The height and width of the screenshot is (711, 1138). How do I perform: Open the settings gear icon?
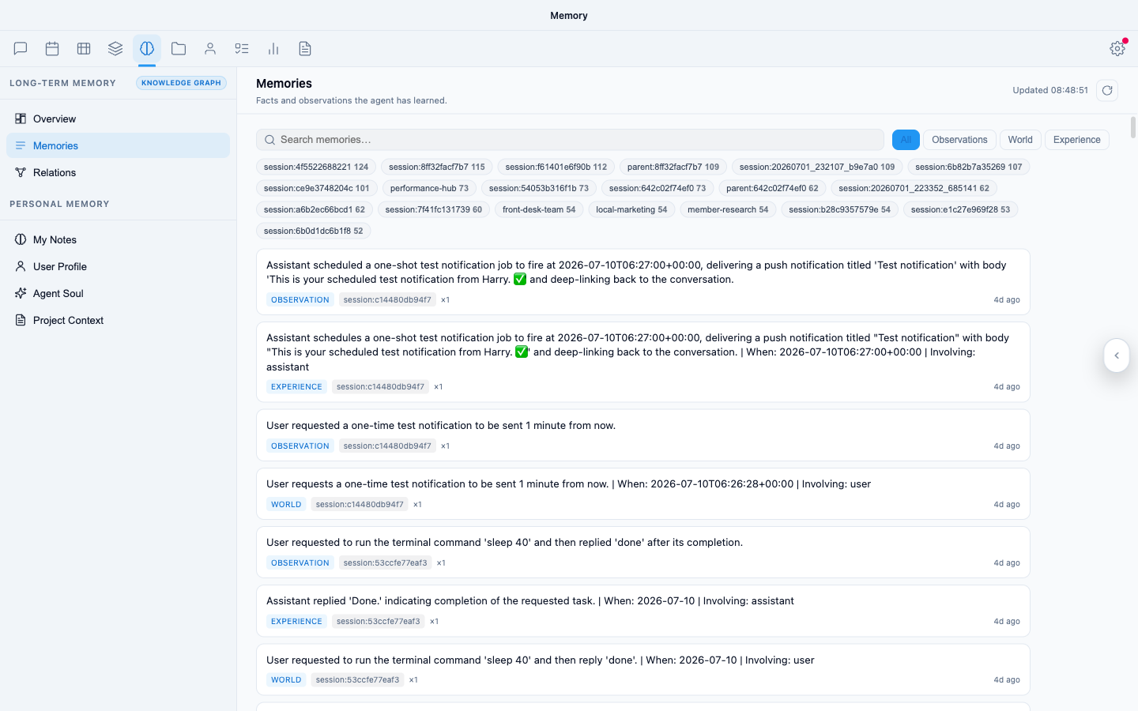1117,49
